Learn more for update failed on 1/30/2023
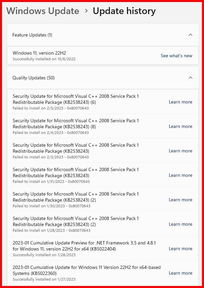The height and width of the screenshot is (288, 204). [x=181, y=200]
